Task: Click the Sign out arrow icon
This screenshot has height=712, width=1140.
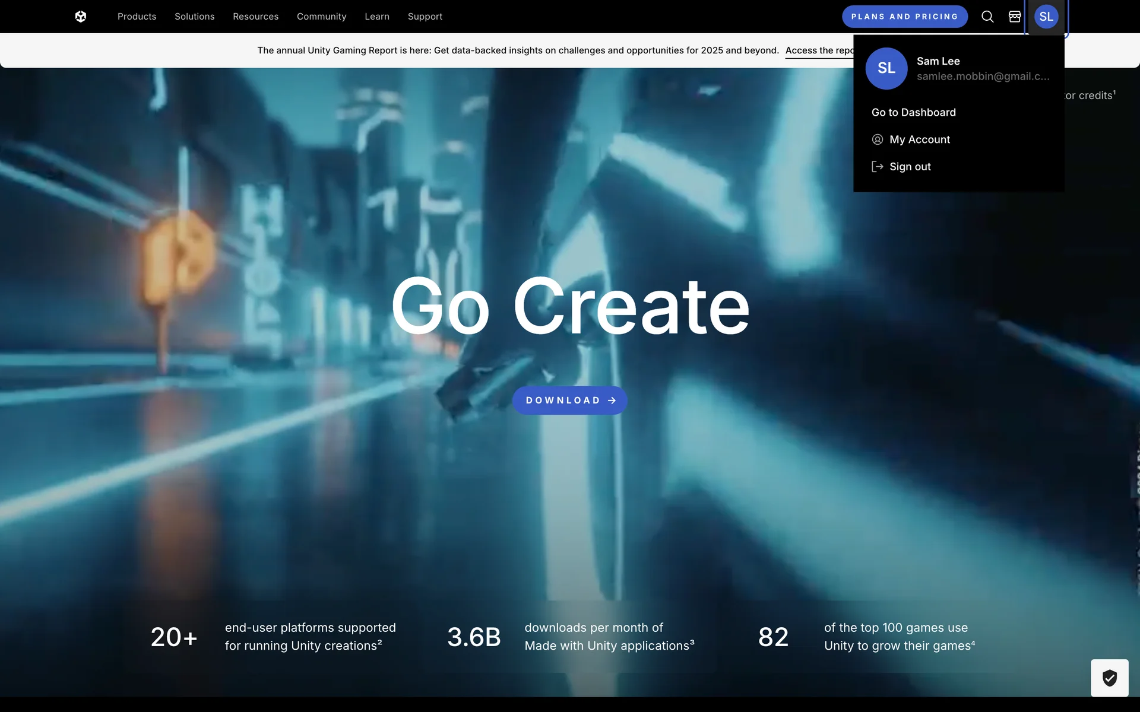Action: click(877, 167)
